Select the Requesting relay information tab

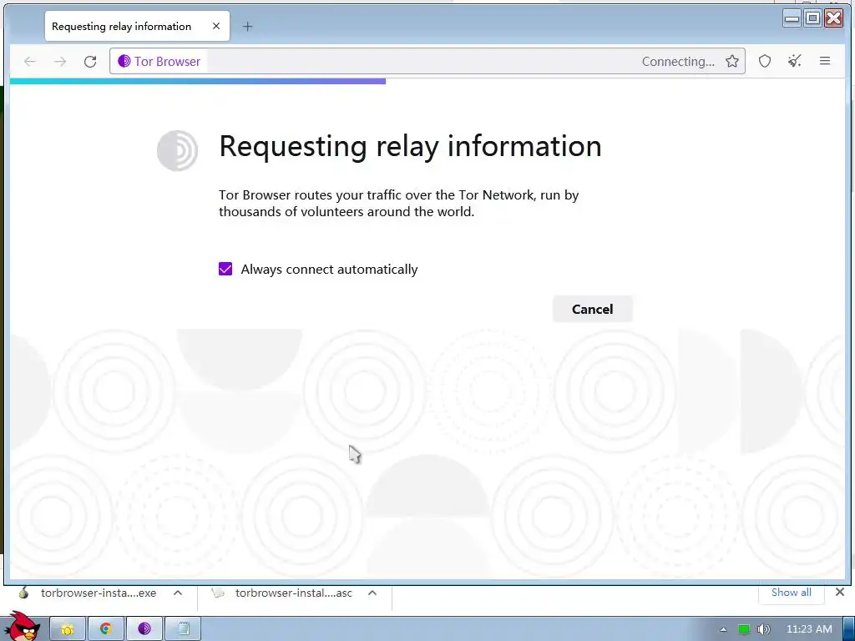click(x=137, y=26)
